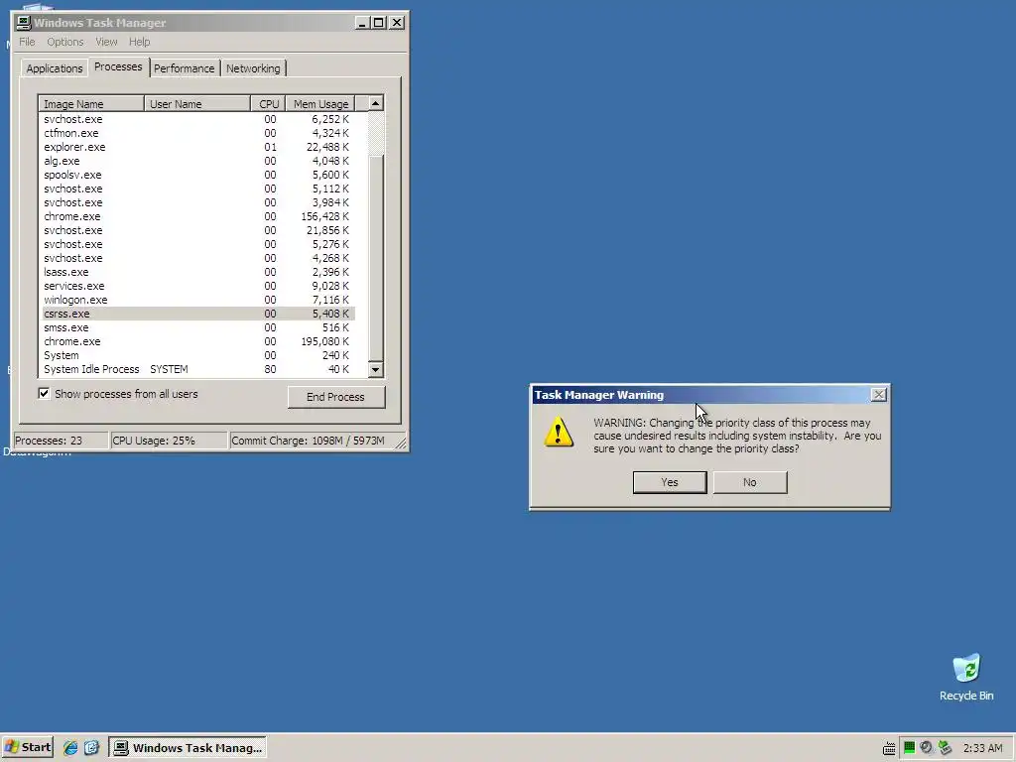The image size is (1016, 762).
Task: Select the alg.exe process row
Action: coord(197,161)
